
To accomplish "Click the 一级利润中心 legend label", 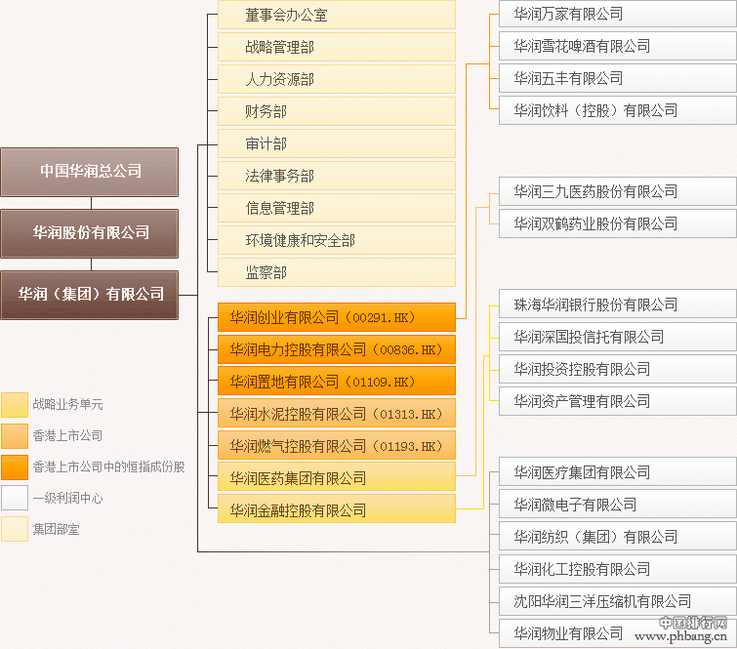I will pyautogui.click(x=67, y=498).
